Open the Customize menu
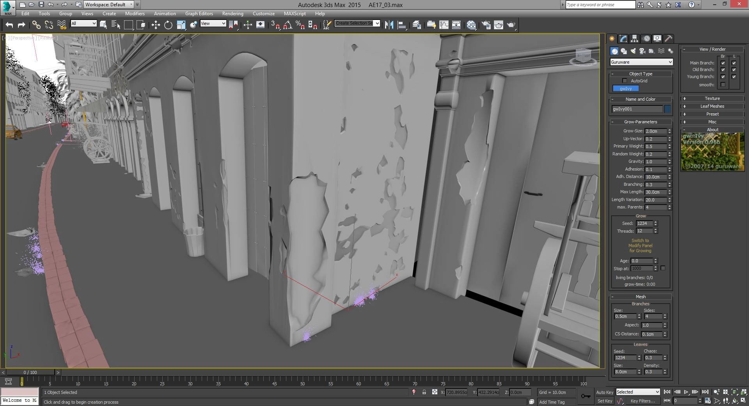 264,14
